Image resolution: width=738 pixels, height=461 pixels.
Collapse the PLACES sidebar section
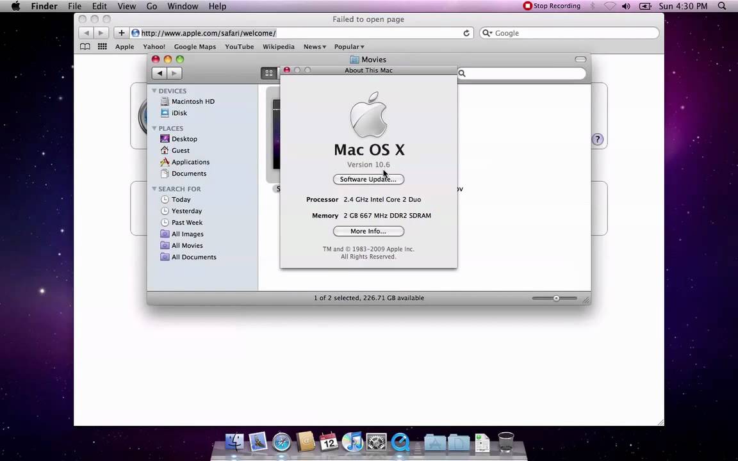[154, 128]
